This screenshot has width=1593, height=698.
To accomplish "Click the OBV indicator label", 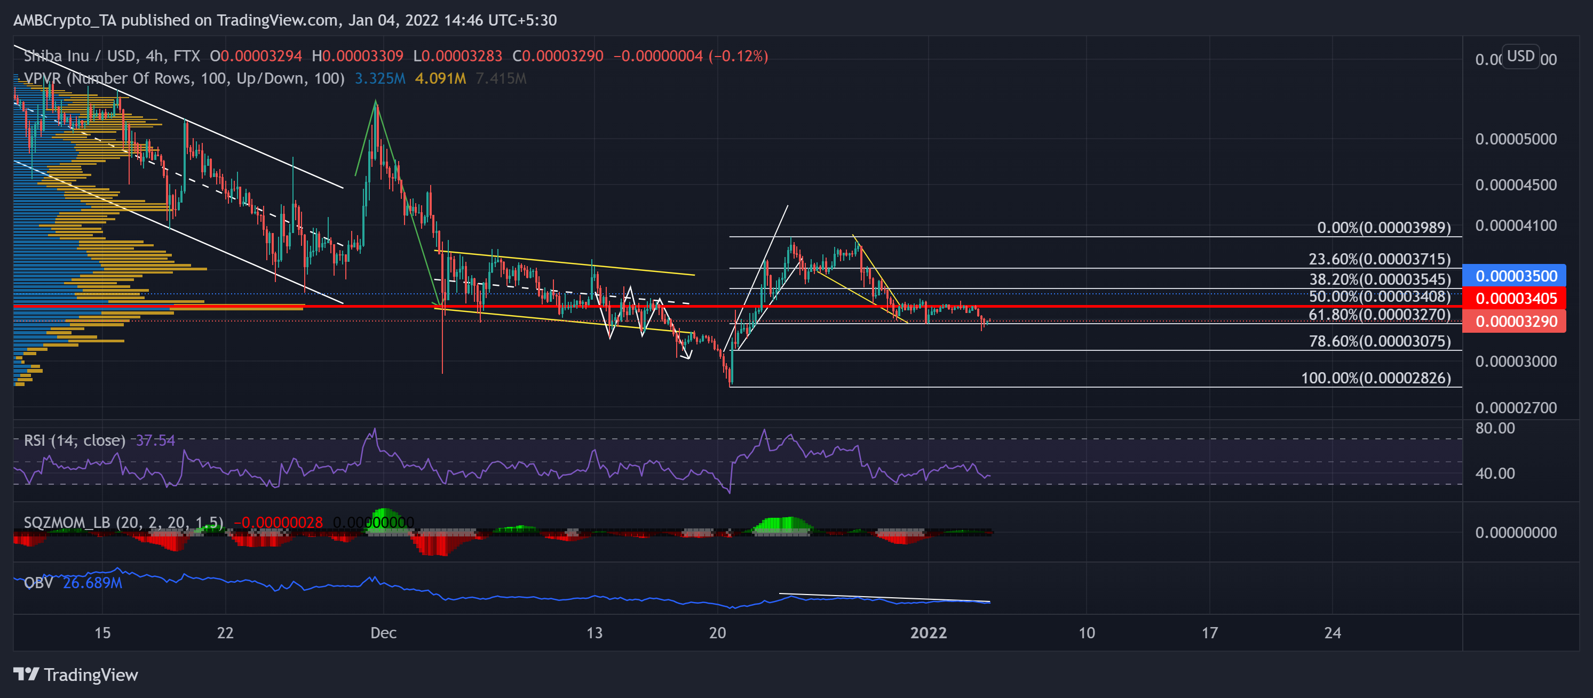I will (38, 583).
